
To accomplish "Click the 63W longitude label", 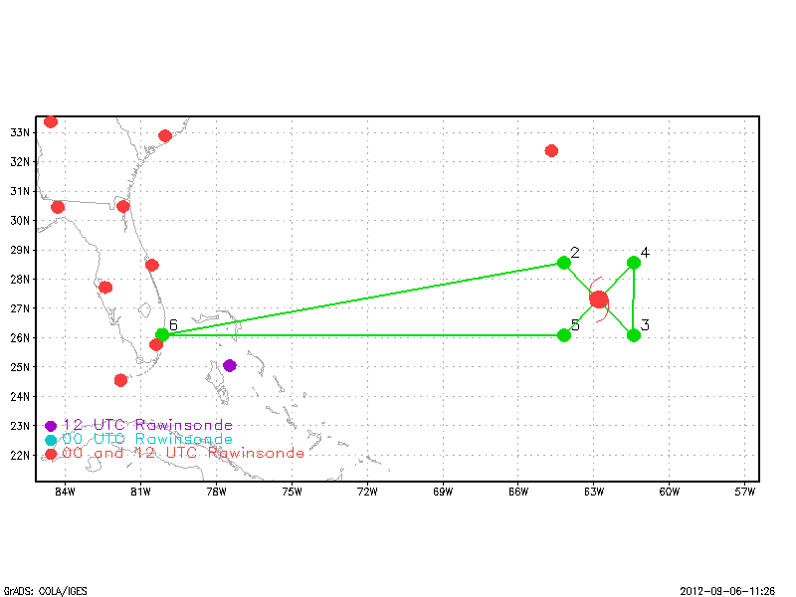I will pyautogui.click(x=594, y=492).
